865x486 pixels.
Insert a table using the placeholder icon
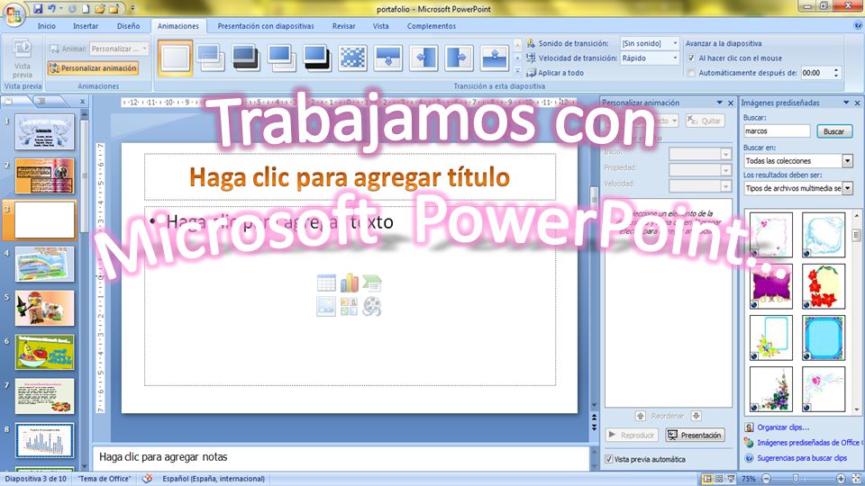tap(326, 283)
